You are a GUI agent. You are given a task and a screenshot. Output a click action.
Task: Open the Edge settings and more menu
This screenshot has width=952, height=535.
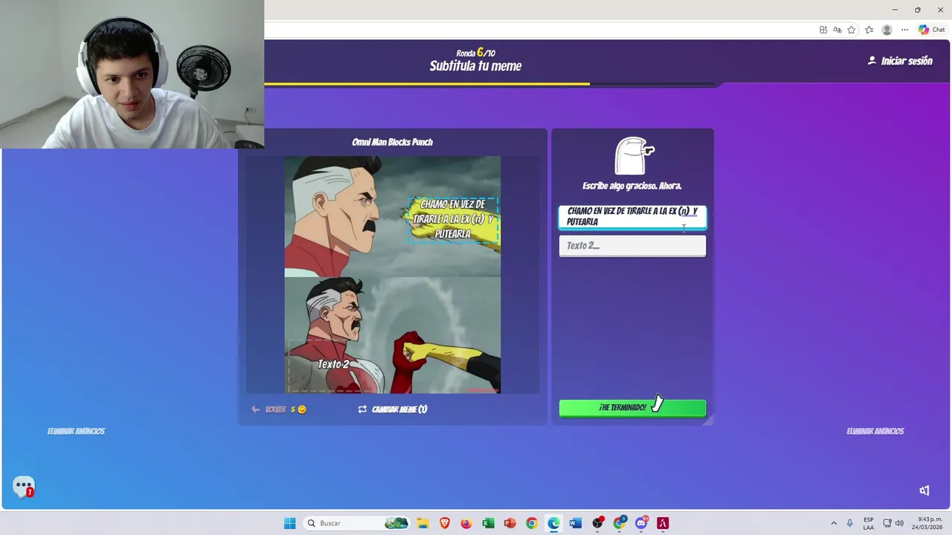[x=904, y=30]
